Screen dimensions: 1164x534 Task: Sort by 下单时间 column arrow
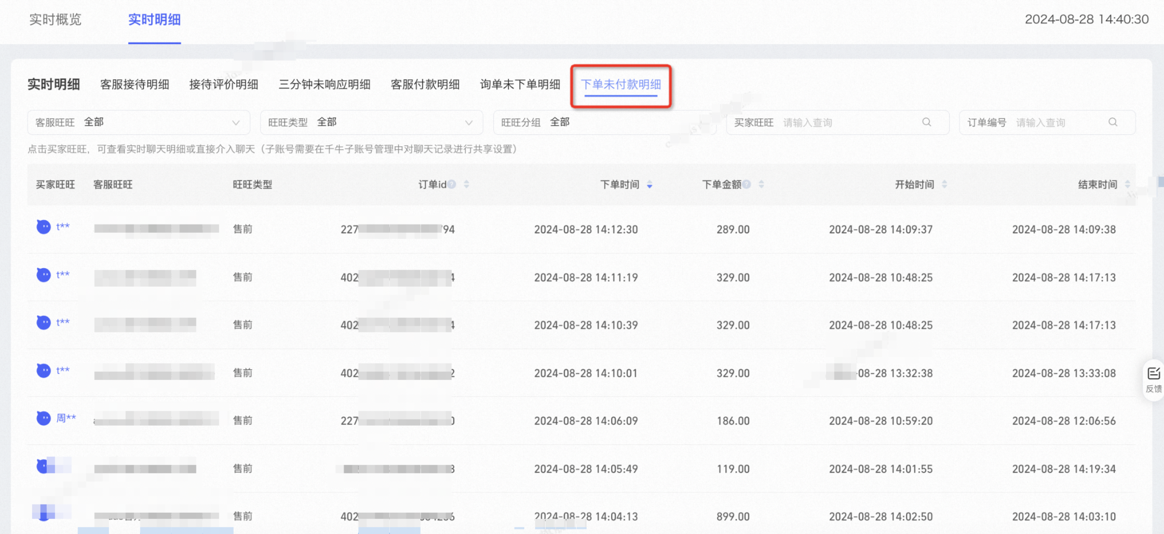[649, 185]
